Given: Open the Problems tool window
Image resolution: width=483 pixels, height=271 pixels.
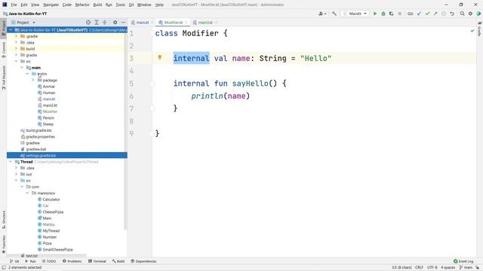Looking at the screenshot, I should coord(72,261).
